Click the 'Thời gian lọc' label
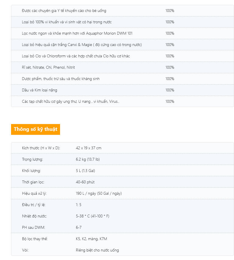234x260 pixels. (33, 182)
